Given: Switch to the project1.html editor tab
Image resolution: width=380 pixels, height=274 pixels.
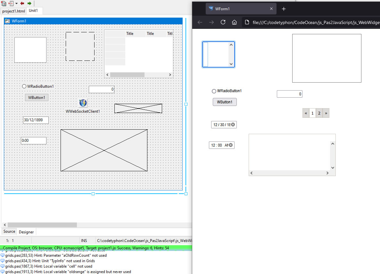Looking at the screenshot, I should point(13,11).
